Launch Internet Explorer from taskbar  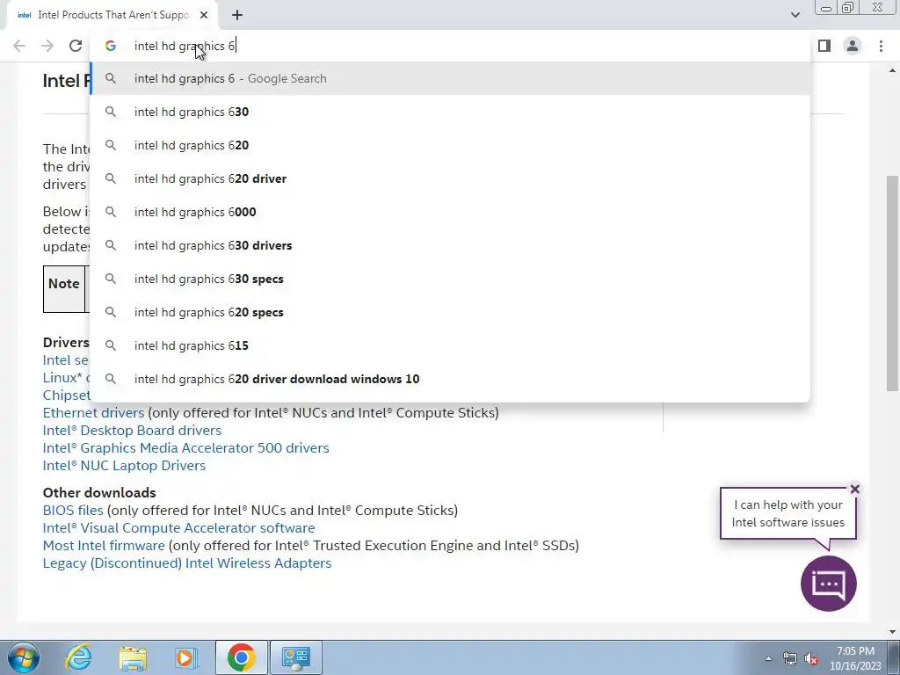coord(78,657)
